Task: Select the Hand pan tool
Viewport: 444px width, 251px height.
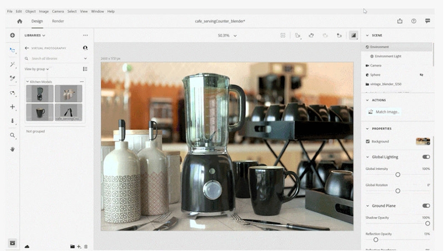Action: [x=12, y=149]
